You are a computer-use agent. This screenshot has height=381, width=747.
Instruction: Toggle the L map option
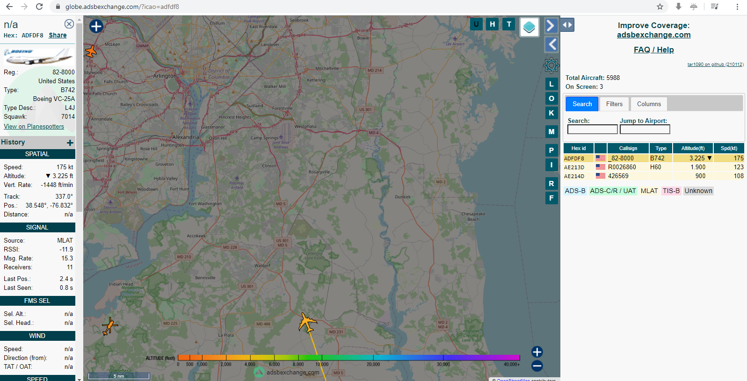click(551, 84)
